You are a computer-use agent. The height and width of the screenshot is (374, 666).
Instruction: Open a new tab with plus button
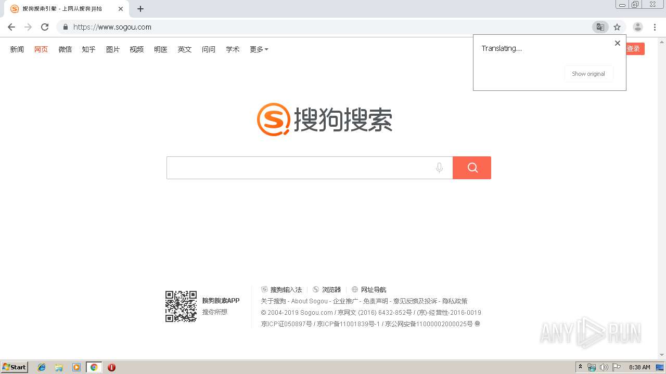click(140, 9)
